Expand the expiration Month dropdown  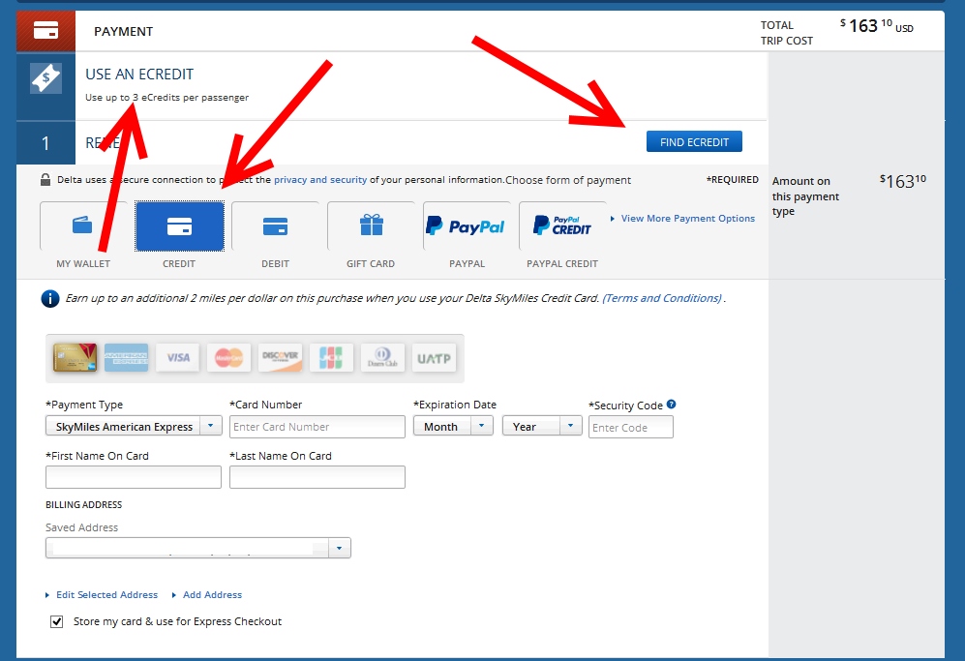(481, 426)
